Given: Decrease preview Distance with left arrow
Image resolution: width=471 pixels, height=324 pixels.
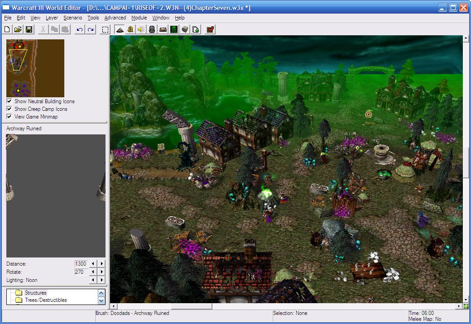Looking at the screenshot, I should coord(93,263).
